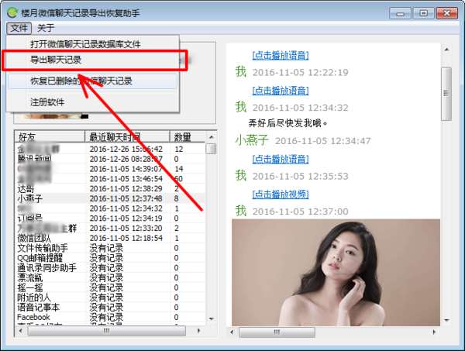
Task: Click chat view horizontal scrollbar thumb
Action: point(277,332)
